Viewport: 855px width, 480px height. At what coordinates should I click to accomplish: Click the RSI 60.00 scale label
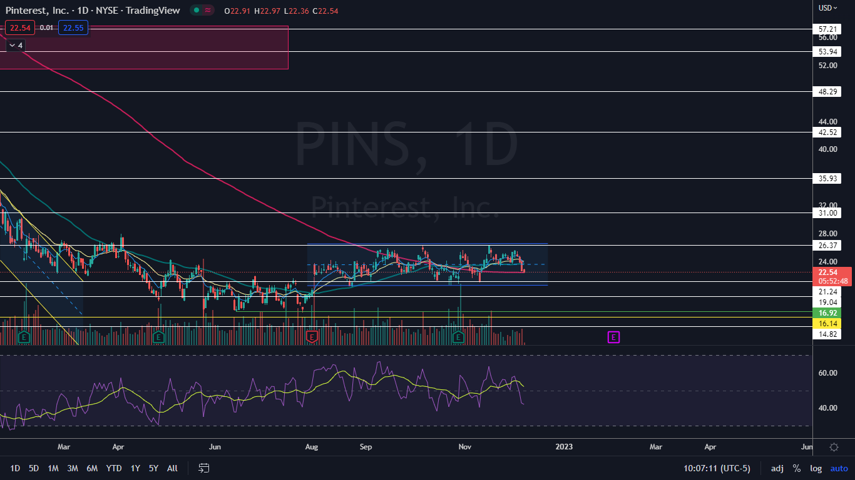point(828,373)
